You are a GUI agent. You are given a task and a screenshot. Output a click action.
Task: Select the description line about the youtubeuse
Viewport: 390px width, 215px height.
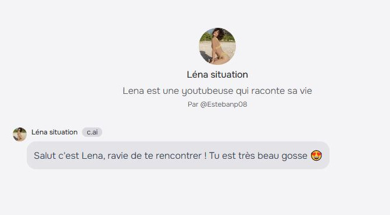point(217,91)
